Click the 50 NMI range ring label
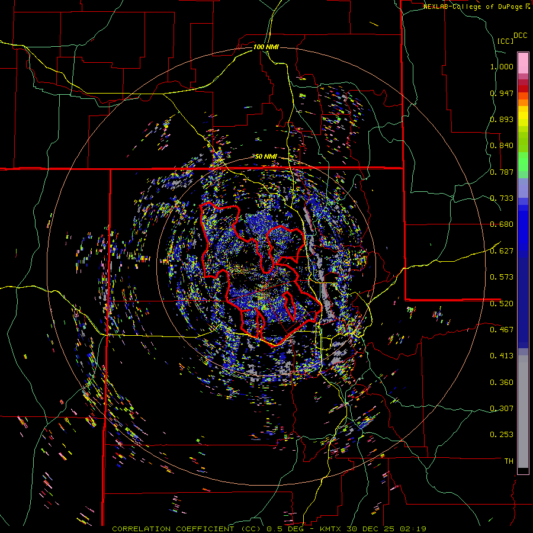 coord(266,156)
